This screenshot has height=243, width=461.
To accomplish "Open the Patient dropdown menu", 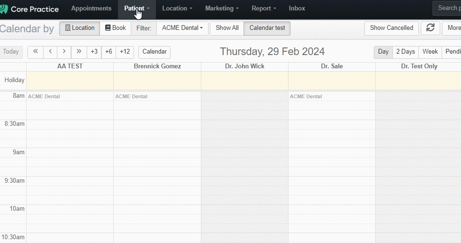I will coord(137,9).
